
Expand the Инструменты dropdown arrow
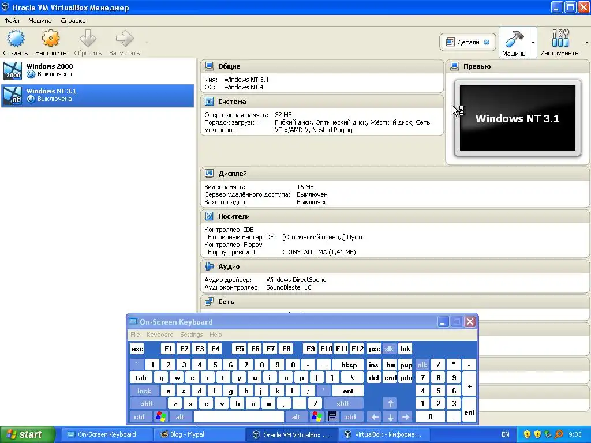pyautogui.click(x=586, y=42)
